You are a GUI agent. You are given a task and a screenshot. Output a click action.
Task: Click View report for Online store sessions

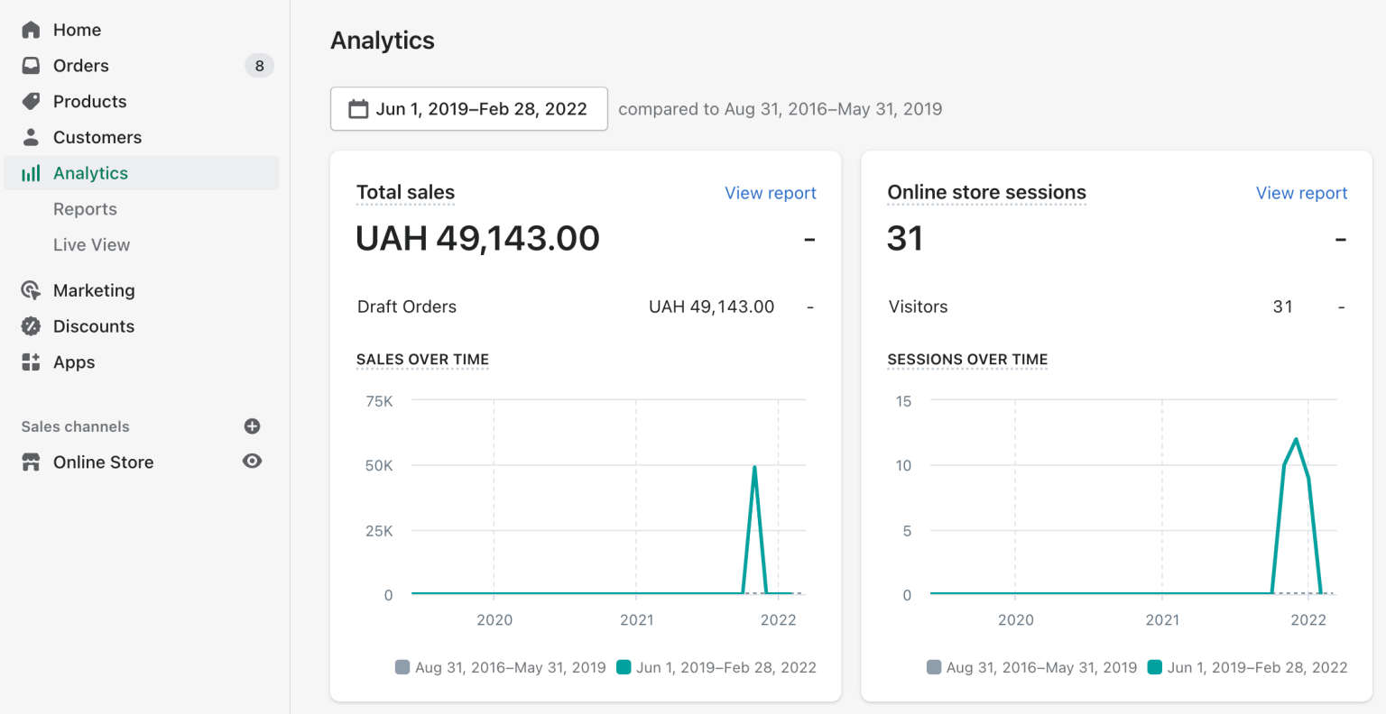pos(1301,192)
